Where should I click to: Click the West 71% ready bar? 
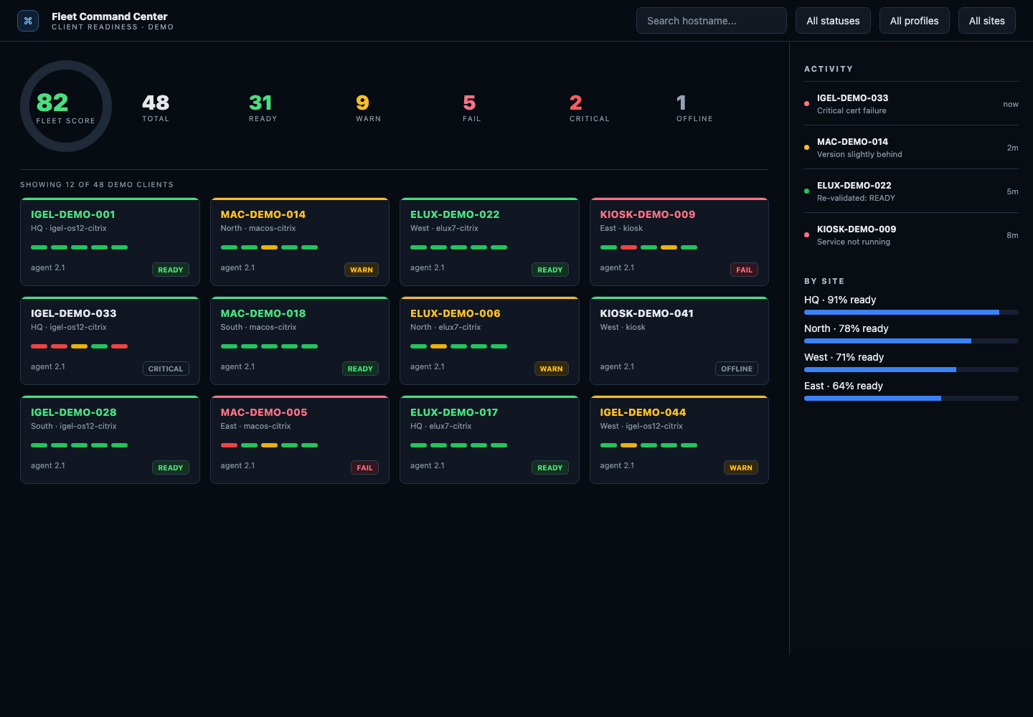click(911, 370)
